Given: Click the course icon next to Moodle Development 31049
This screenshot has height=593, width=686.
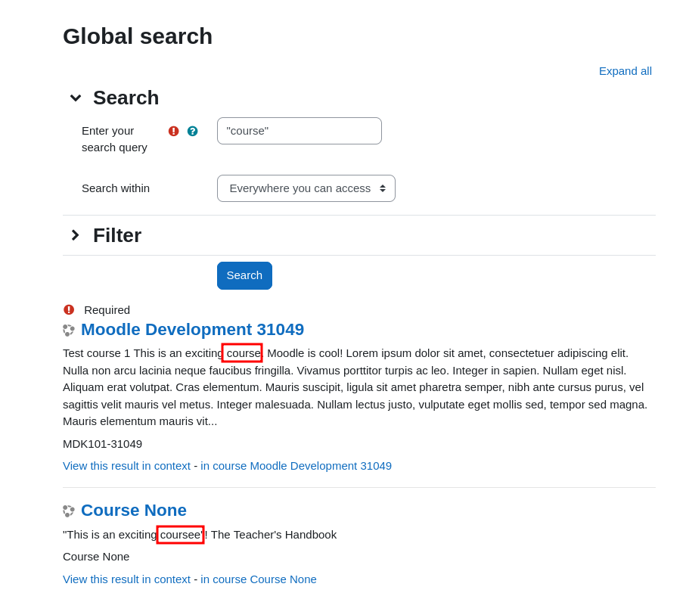Looking at the screenshot, I should tap(69, 331).
